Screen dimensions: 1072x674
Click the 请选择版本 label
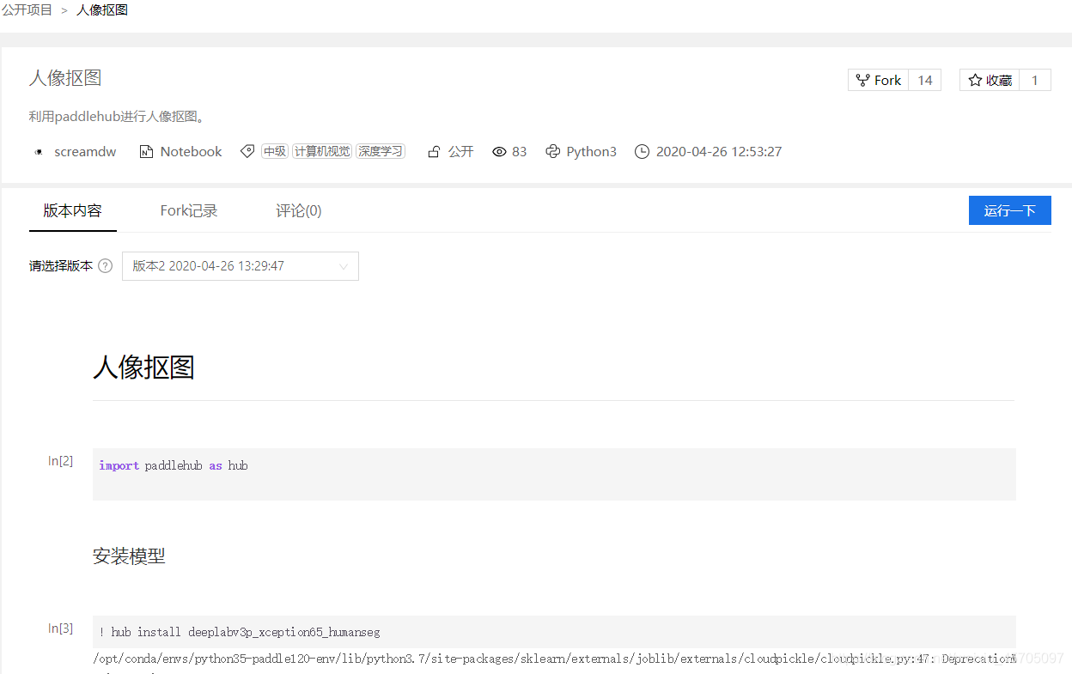coord(61,266)
